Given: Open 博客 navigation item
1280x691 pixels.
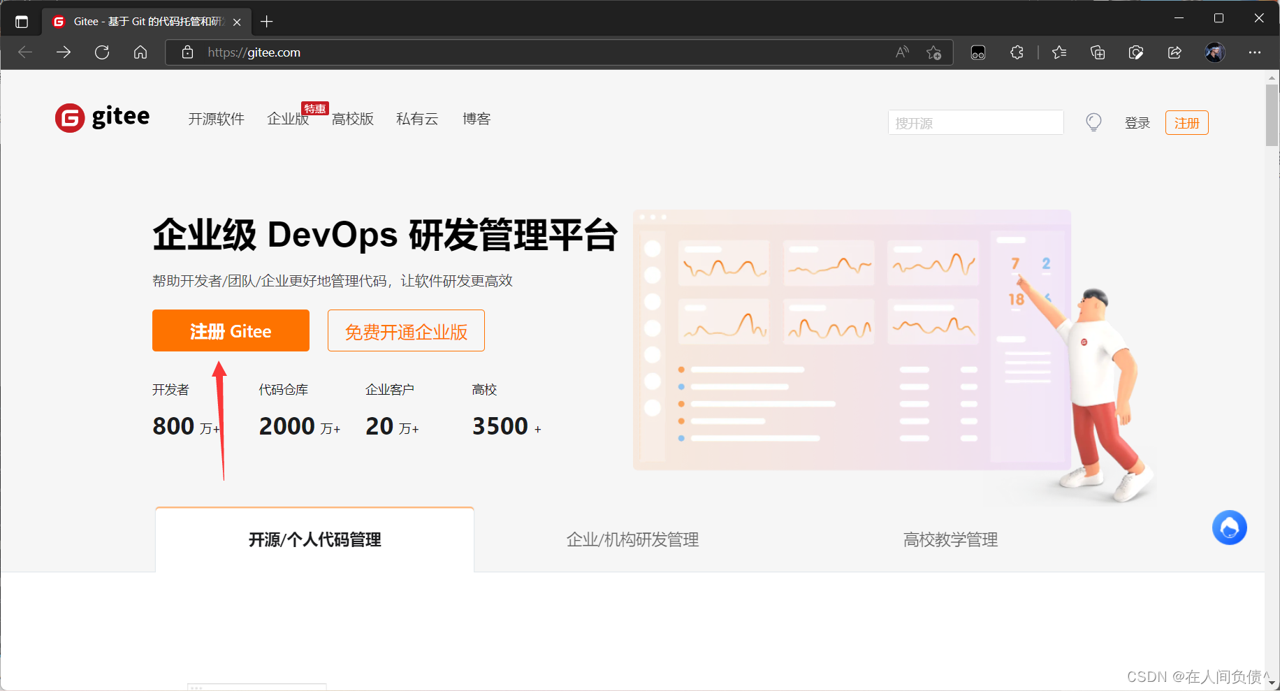Looking at the screenshot, I should (477, 119).
